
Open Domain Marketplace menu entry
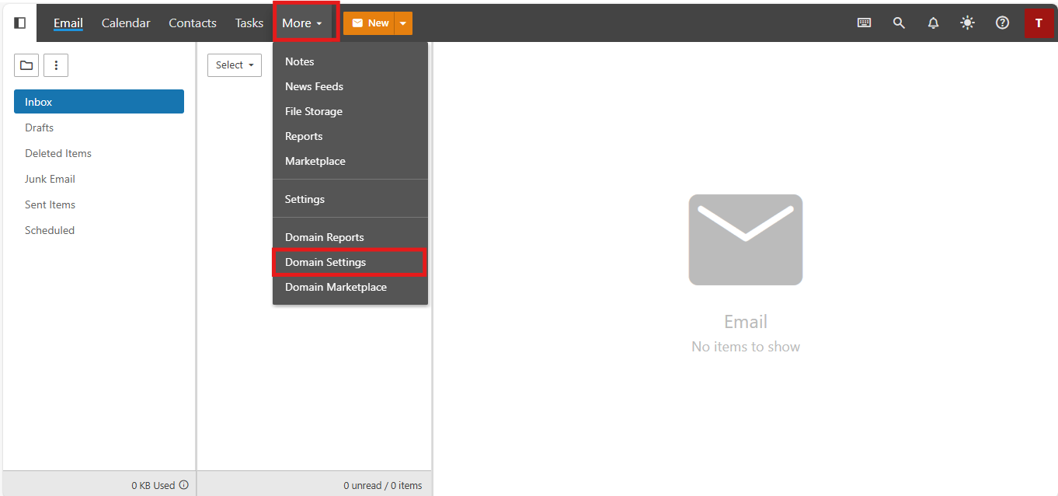336,287
